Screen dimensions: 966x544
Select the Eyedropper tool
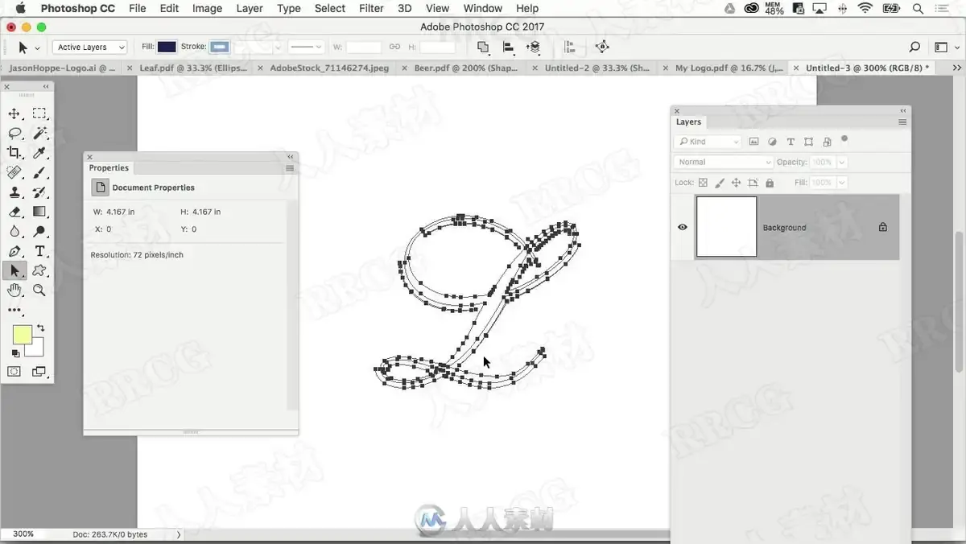click(39, 152)
